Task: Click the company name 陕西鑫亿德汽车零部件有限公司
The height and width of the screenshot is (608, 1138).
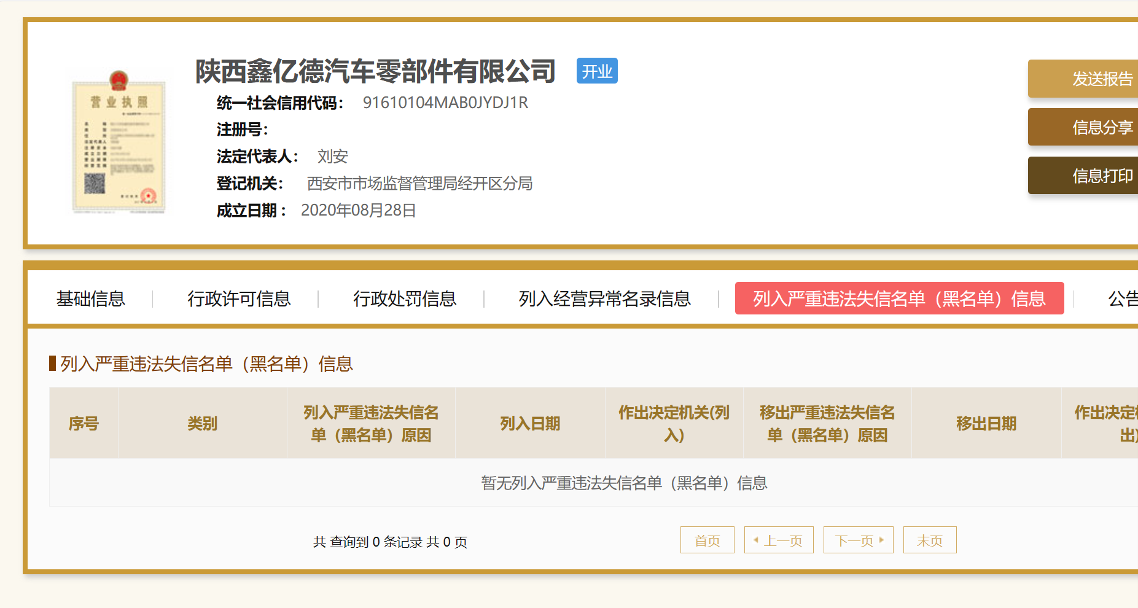Action: pyautogui.click(x=376, y=71)
